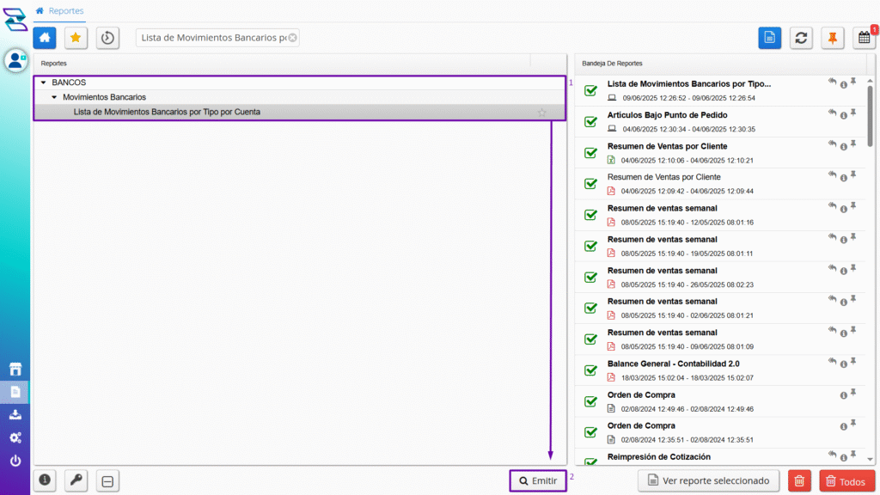Click the Emitir button
880x495 pixels.
[x=538, y=481]
